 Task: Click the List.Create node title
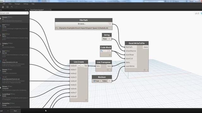(79, 62)
